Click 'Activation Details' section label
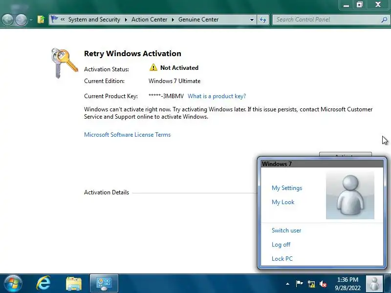Screen dimensions: 391x293 (107, 192)
